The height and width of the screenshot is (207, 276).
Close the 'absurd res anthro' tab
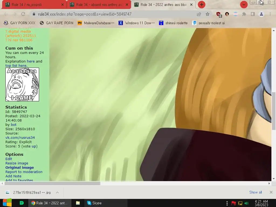127,5
